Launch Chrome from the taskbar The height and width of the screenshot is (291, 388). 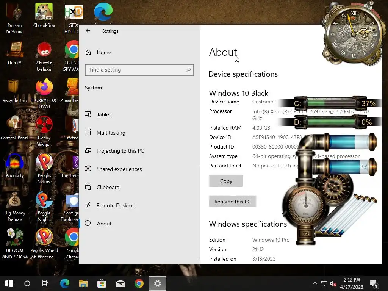[x=139, y=283]
